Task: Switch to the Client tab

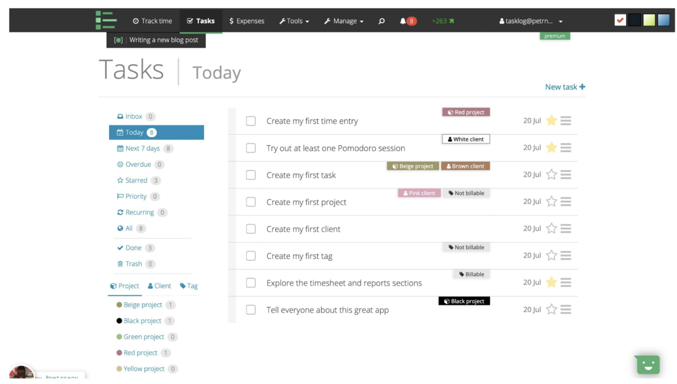Action: (x=159, y=285)
